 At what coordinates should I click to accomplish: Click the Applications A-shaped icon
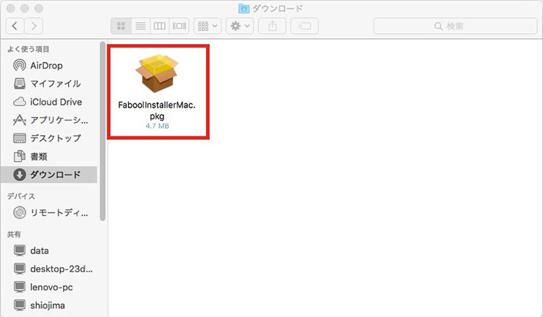click(20, 120)
